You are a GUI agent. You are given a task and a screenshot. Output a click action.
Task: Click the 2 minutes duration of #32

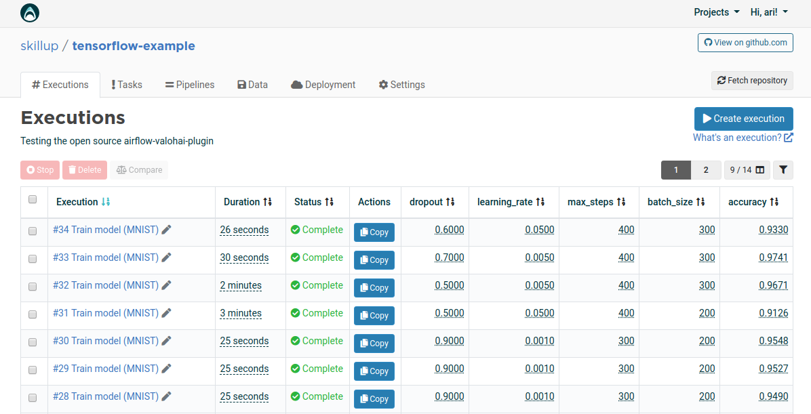(241, 285)
